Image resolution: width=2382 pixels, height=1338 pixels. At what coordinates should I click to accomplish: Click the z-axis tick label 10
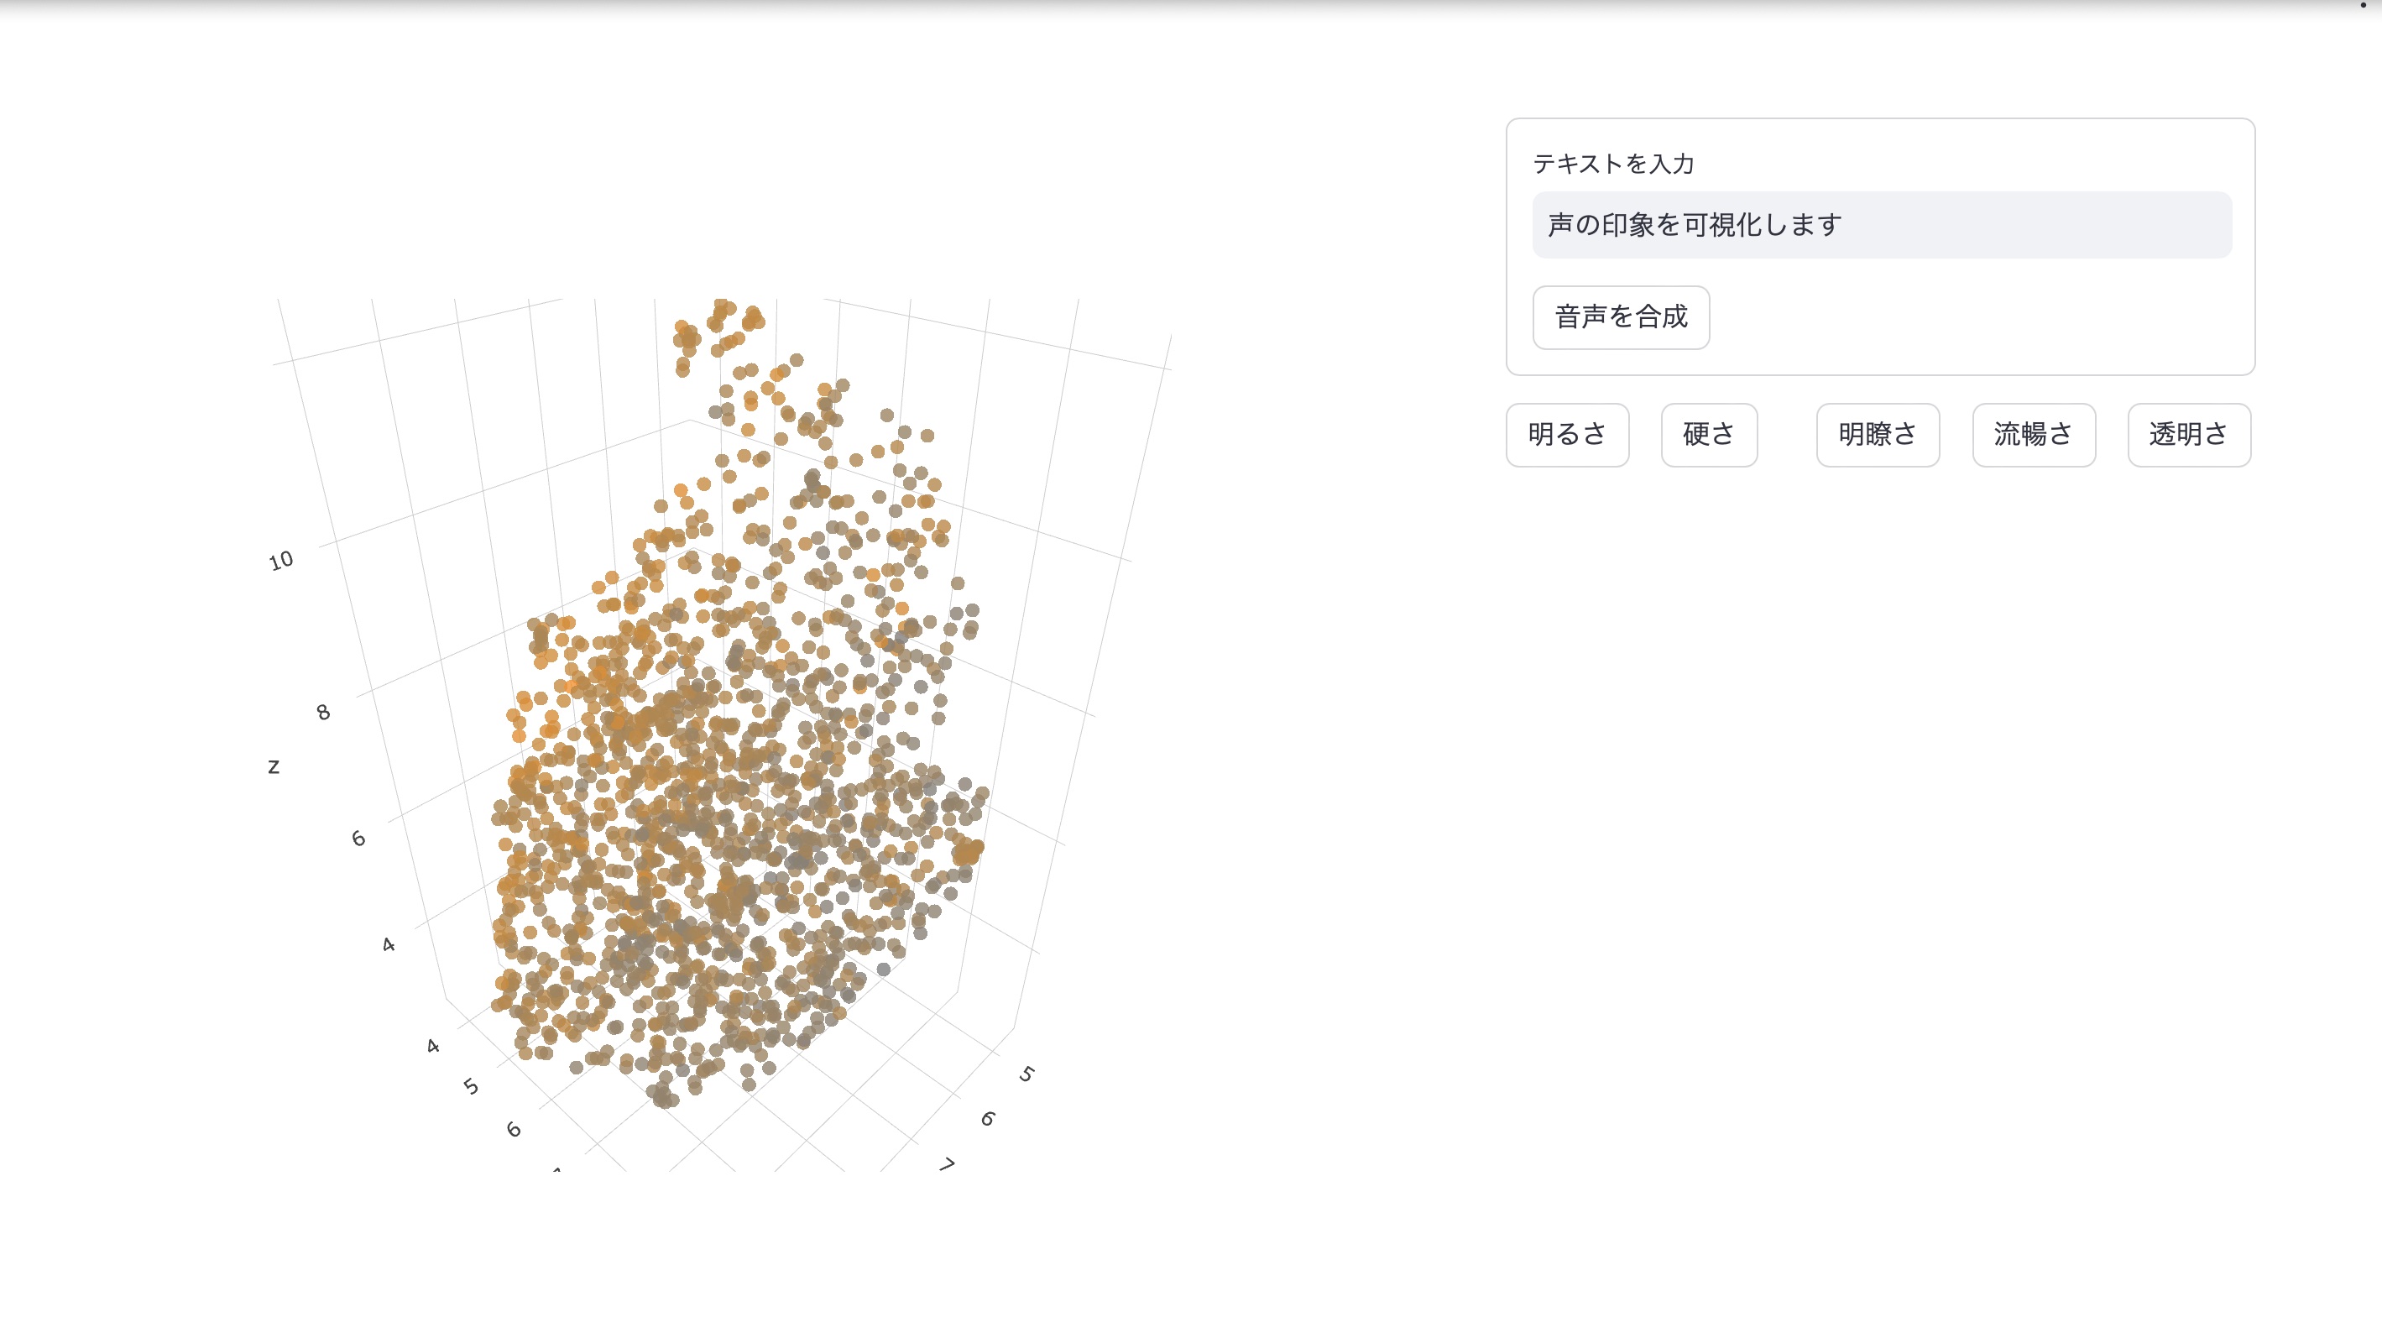pos(281,561)
